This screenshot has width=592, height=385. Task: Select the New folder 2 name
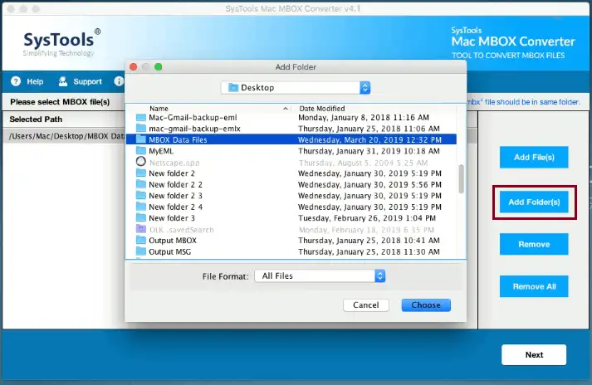click(x=172, y=173)
